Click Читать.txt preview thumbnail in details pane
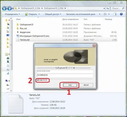The width and height of the screenshot is (127, 117). [x=16, y=104]
